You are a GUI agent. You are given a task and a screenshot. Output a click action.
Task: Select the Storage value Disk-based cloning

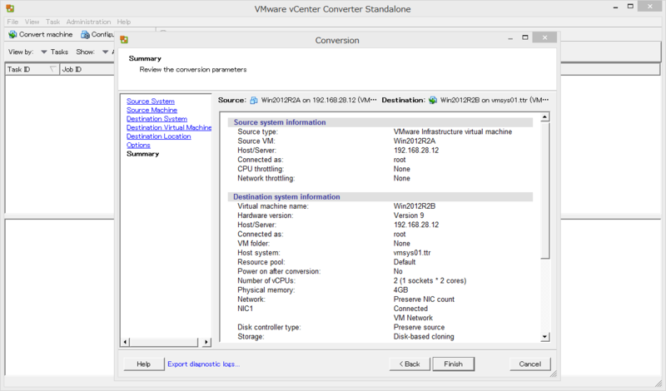[x=424, y=337]
